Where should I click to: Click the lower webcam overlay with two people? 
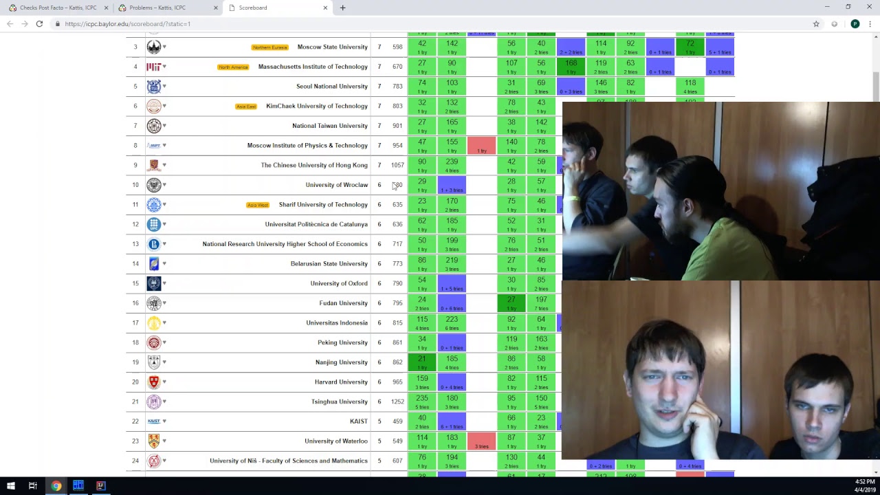pos(720,370)
